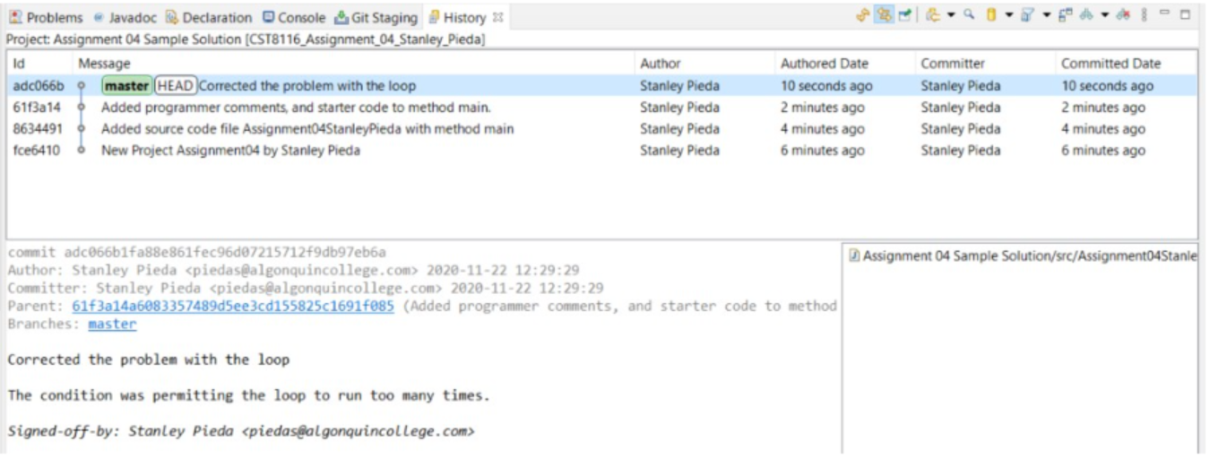Image resolution: width=1210 pixels, height=459 pixels.
Task: Click the yellow repository cylinder icon
Action: click(x=991, y=15)
